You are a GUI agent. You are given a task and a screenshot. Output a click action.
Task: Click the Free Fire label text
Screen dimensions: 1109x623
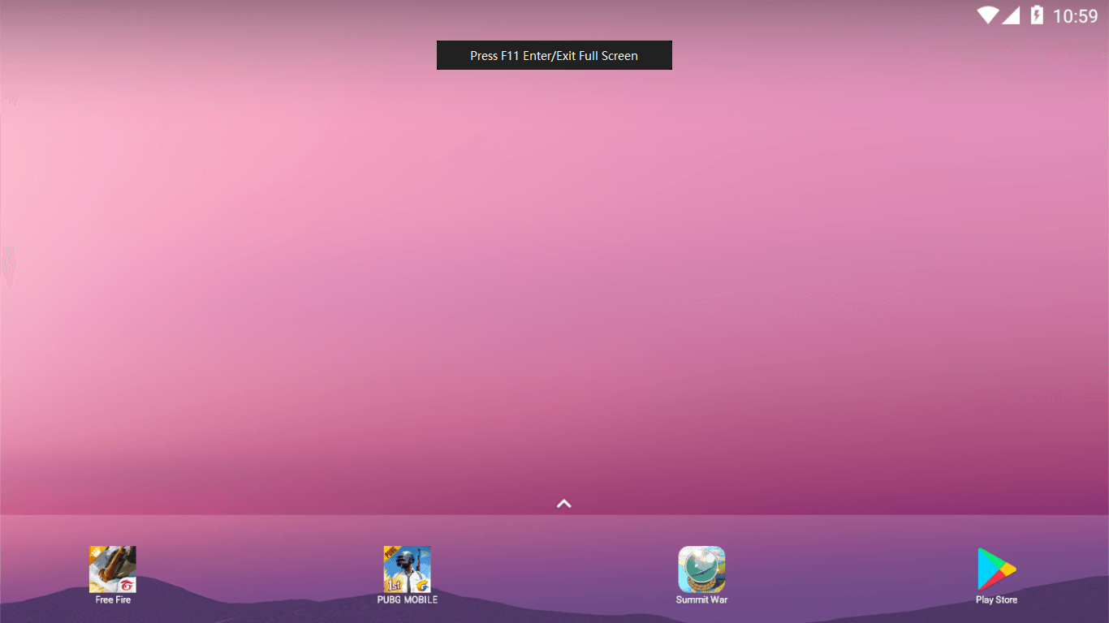click(x=113, y=600)
